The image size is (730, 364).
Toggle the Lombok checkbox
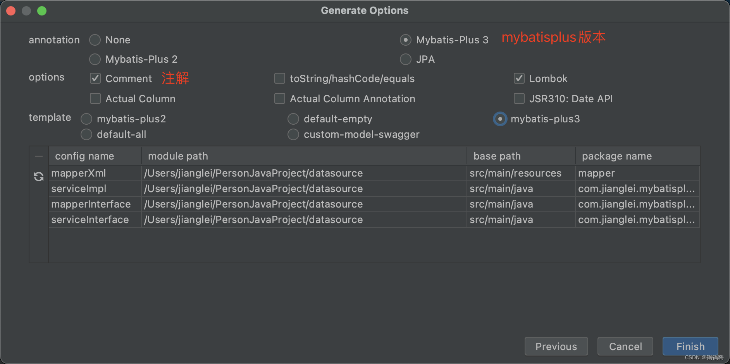tap(519, 79)
